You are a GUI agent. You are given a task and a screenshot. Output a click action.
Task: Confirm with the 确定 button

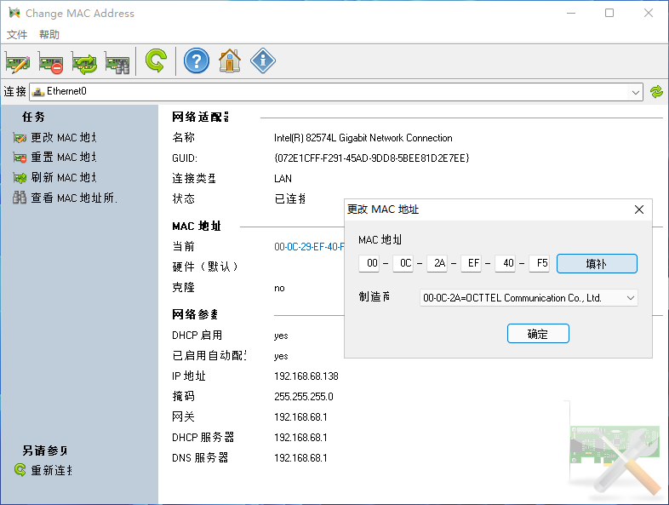pos(538,333)
